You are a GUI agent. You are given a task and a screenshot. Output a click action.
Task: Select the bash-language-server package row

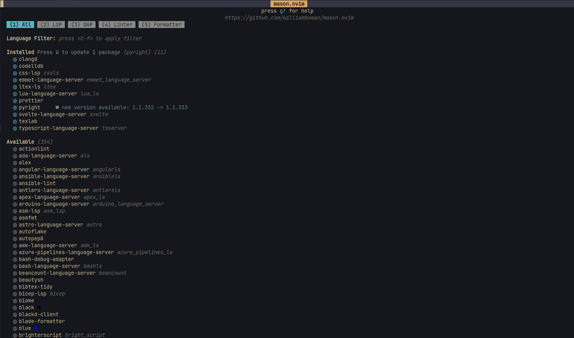pos(57,266)
